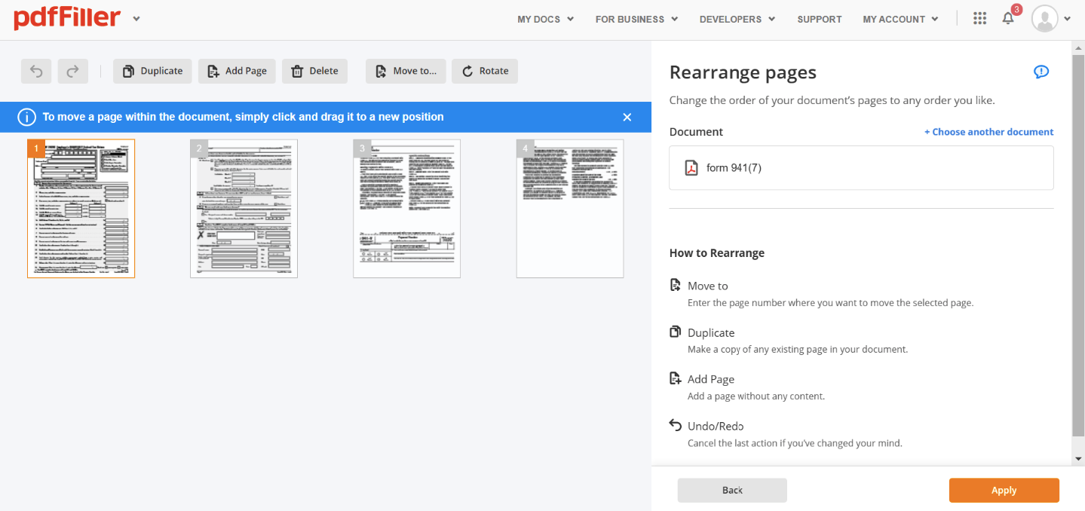The height and width of the screenshot is (511, 1085).
Task: Open the MY ACCOUNT menu
Action: point(900,19)
